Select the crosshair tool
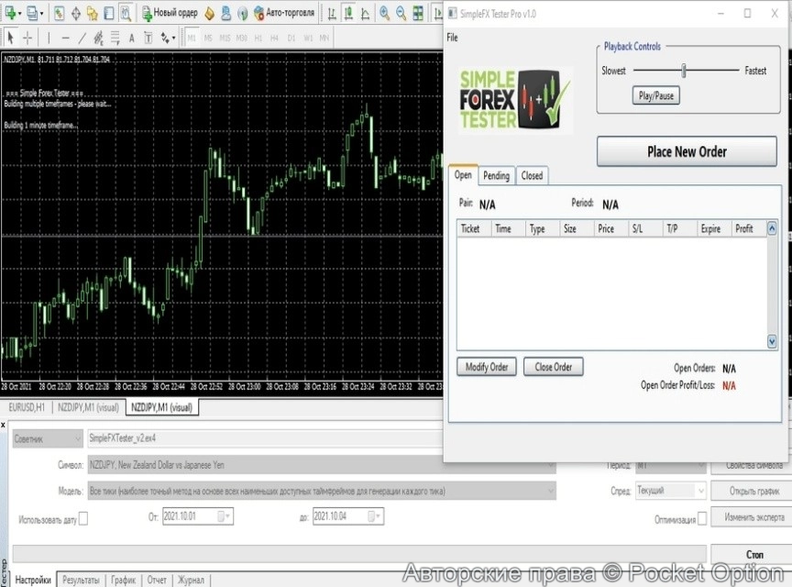The width and height of the screenshot is (792, 587). (x=27, y=38)
